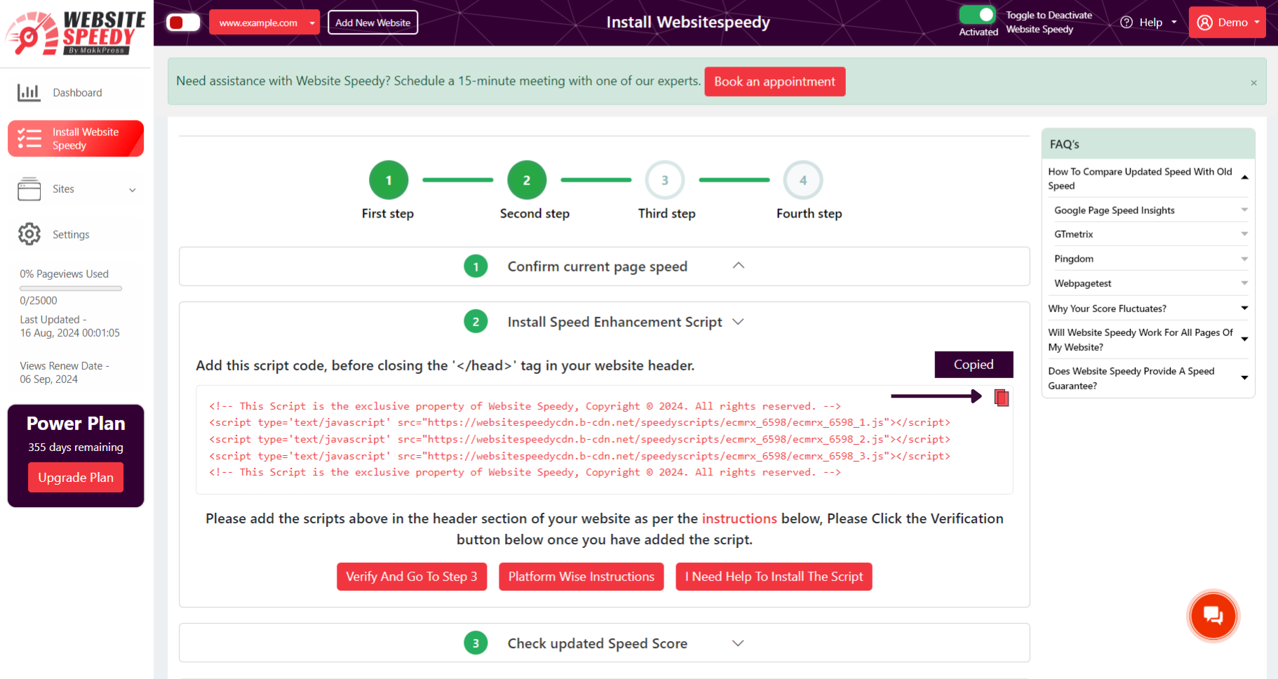Open Sites in the sidebar
The height and width of the screenshot is (679, 1278).
(76, 189)
